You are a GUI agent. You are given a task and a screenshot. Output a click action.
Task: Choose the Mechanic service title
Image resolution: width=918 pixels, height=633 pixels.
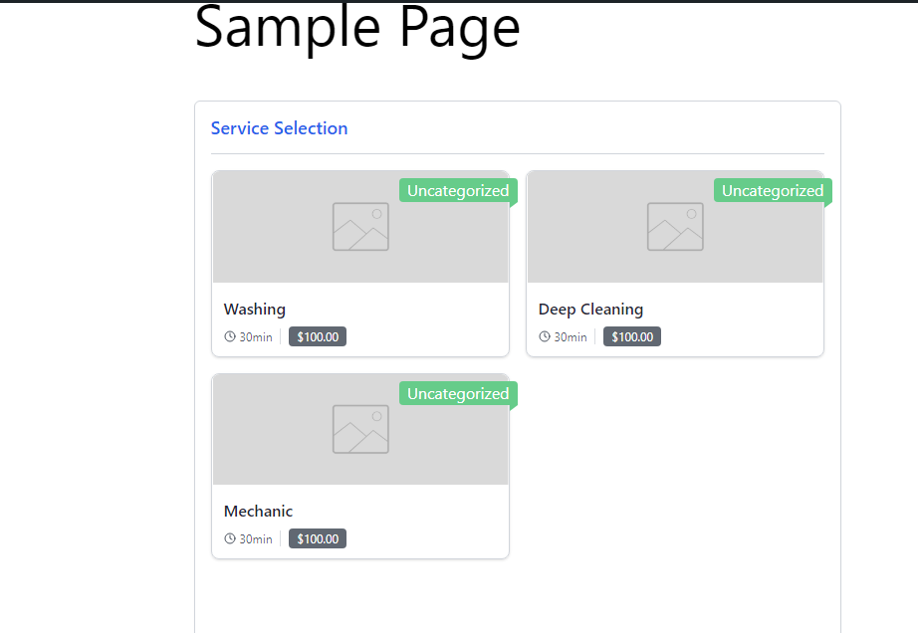258,512
